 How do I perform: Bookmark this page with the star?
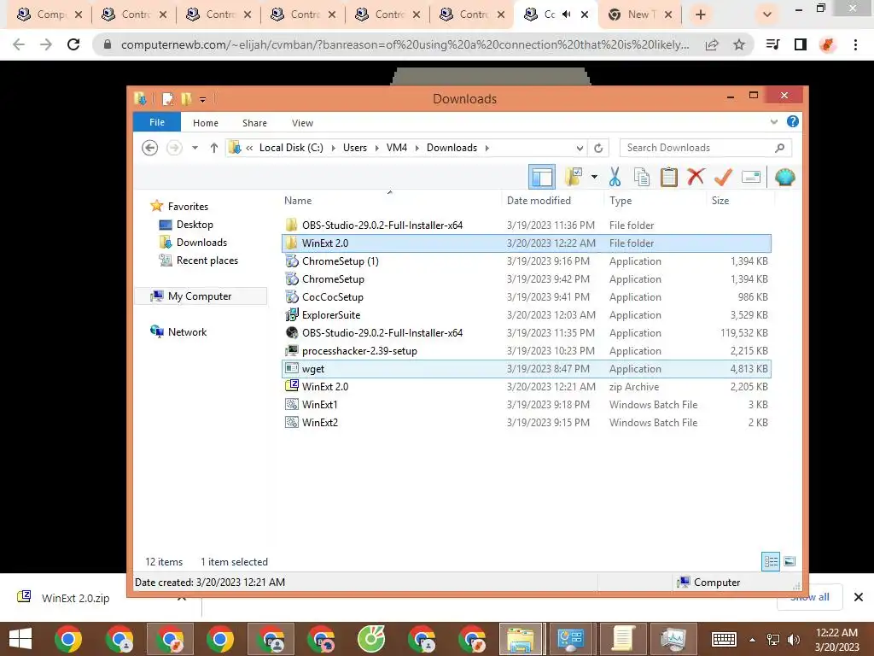point(739,44)
